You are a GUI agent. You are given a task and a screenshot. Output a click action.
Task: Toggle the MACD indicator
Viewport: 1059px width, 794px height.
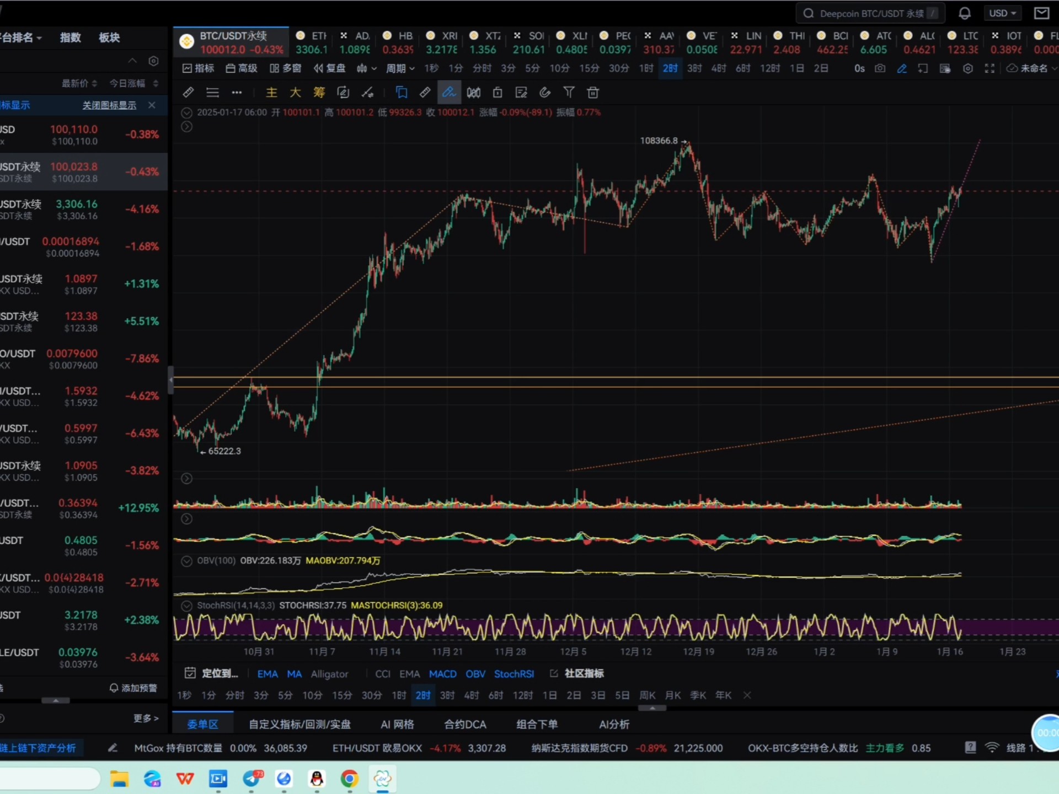click(x=442, y=674)
